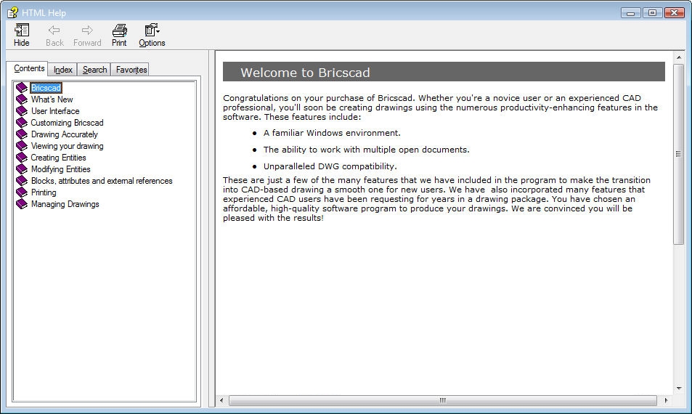Click the book icon beside User Interface
692x414 pixels.
pos(22,111)
